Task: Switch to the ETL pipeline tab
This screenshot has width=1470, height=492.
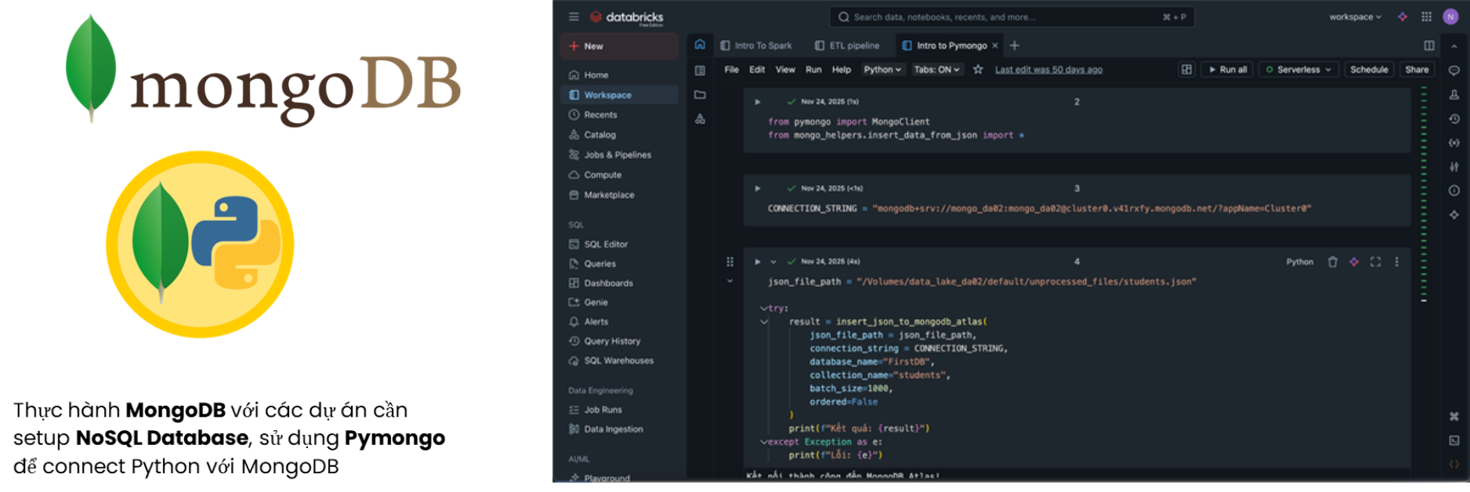Action: pos(847,45)
